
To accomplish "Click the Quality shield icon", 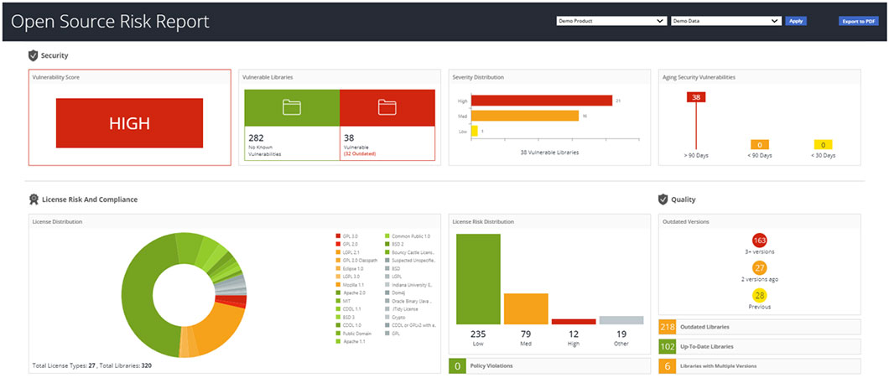I will pos(663,199).
